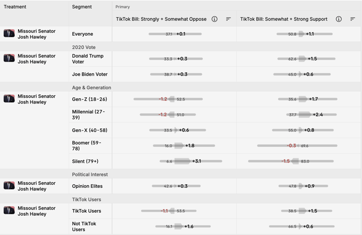Click Josh Hawley thumbnail in Age & Generation group
Screen dimensions: 362x235
tap(9, 98)
